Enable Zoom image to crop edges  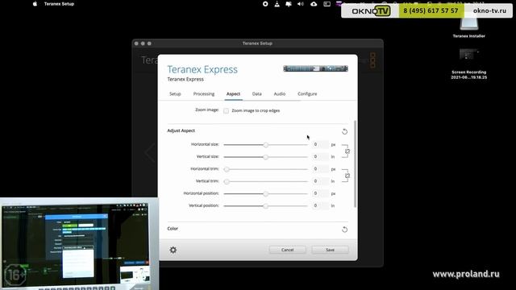click(226, 111)
